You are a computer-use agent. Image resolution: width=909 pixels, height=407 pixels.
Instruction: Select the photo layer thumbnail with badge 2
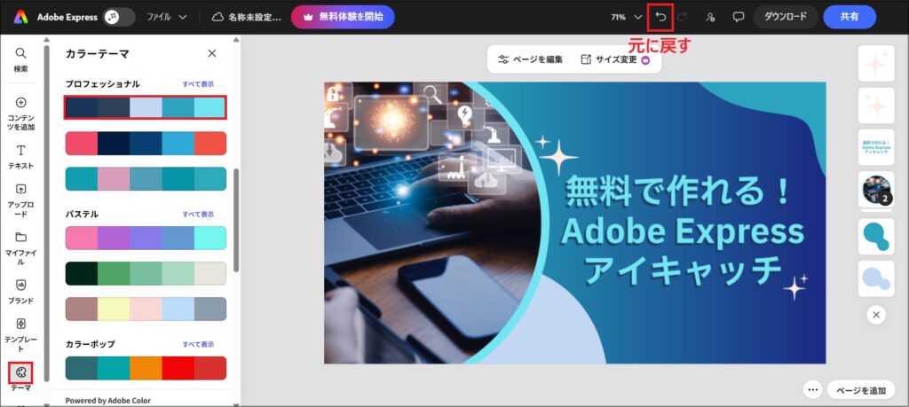click(876, 190)
